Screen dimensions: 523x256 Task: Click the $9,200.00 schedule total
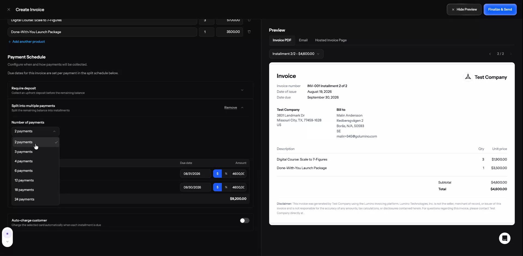coord(238,199)
